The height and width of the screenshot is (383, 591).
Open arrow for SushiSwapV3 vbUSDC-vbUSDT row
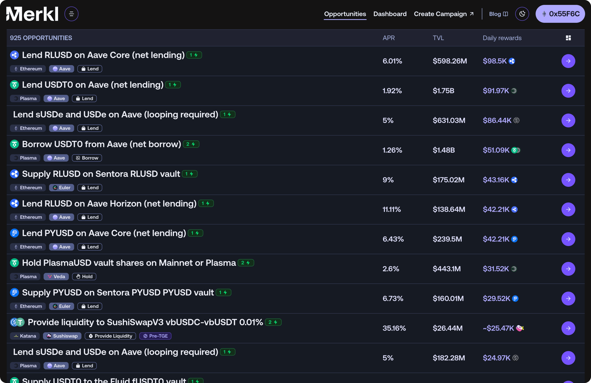click(568, 328)
